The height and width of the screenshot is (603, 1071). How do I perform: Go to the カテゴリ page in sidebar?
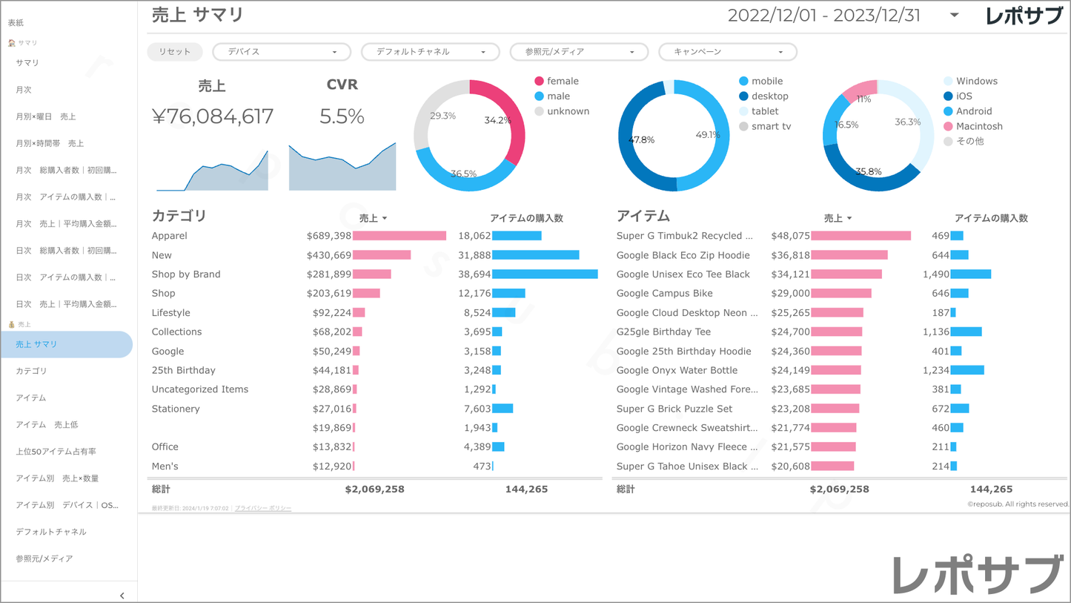coord(31,371)
